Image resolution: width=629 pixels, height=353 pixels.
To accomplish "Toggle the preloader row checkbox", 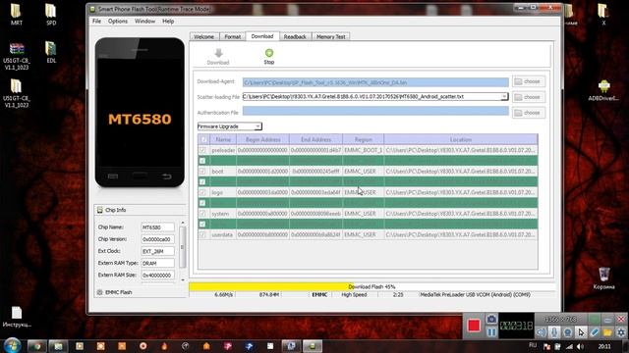I will tap(202, 150).
